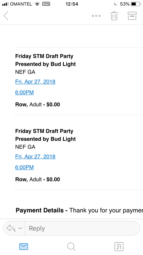
Task: Archive the message using the box icon
Action: tap(132, 16)
